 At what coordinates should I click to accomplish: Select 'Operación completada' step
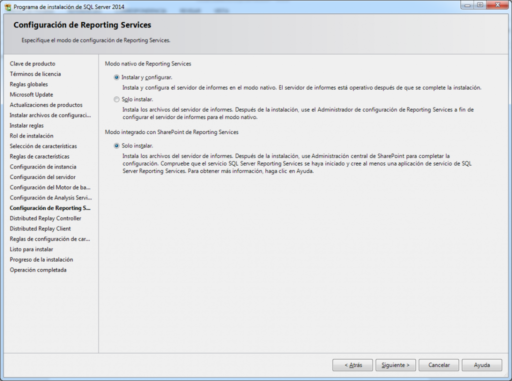(x=38, y=269)
